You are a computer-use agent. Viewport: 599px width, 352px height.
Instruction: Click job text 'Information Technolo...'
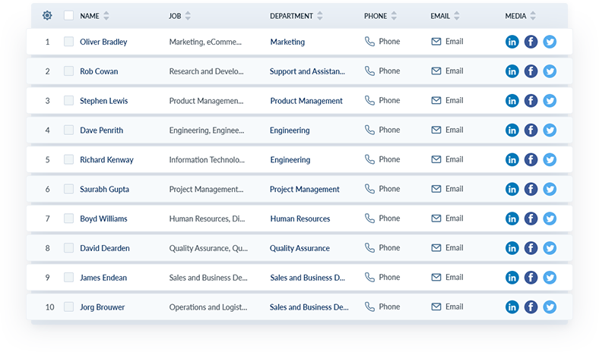pos(207,160)
